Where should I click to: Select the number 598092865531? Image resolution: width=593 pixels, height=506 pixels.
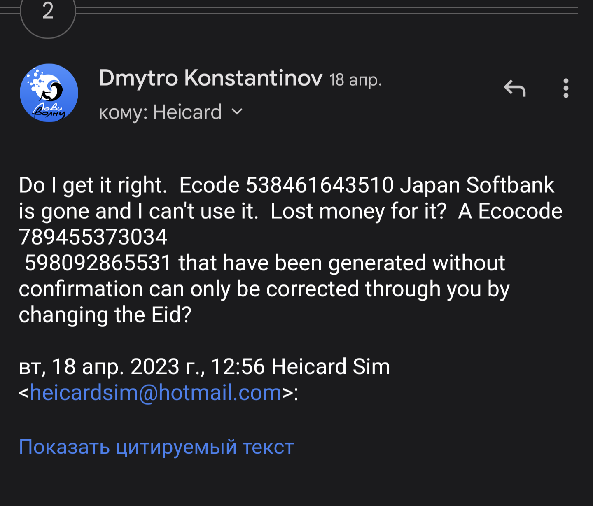click(98, 263)
